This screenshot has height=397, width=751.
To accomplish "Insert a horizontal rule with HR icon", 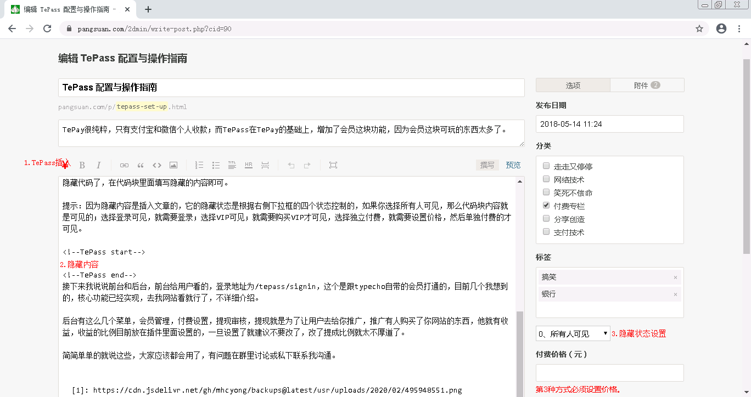I will [x=249, y=165].
